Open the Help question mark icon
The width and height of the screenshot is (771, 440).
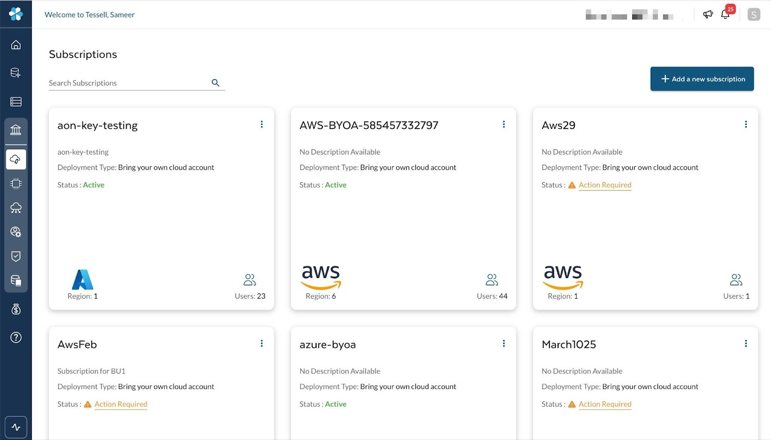16,337
